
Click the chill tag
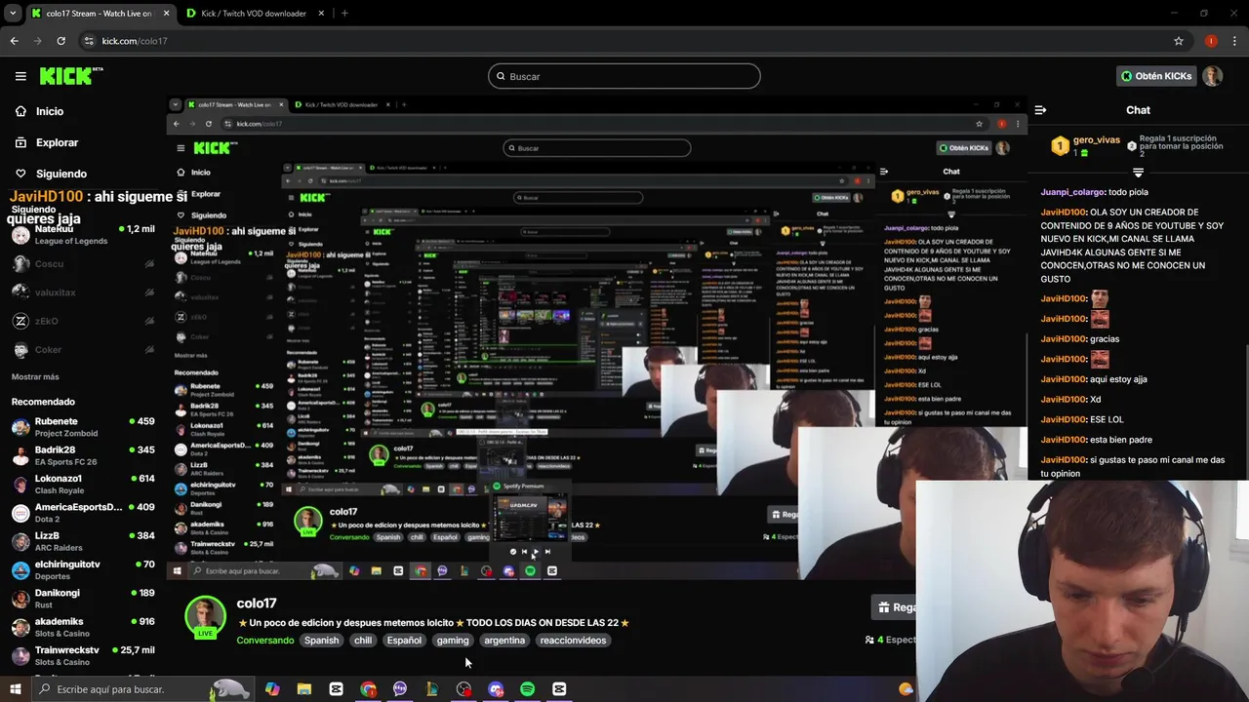363,641
